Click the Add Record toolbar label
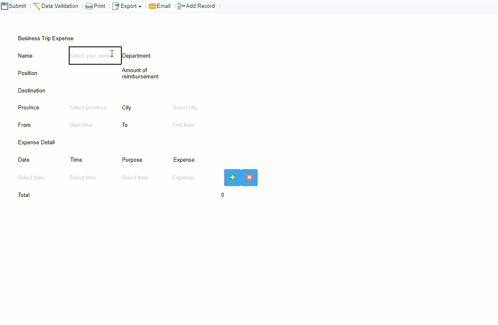 click(201, 6)
